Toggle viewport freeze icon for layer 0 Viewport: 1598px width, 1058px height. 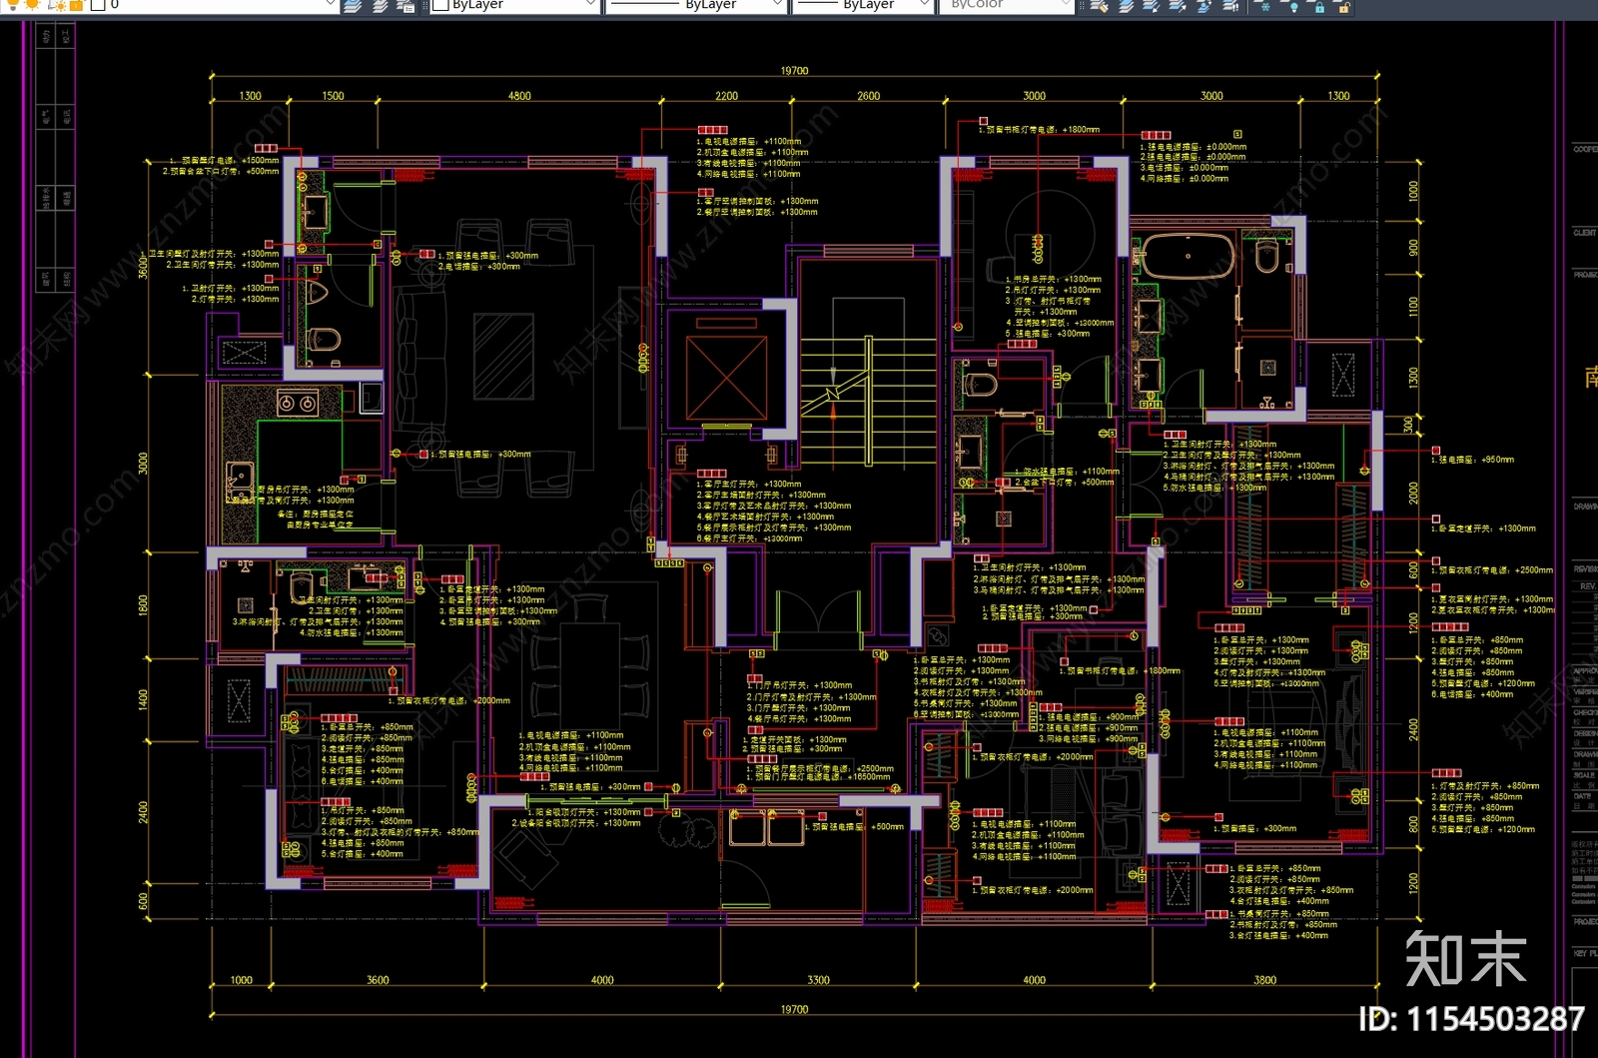click(x=57, y=5)
